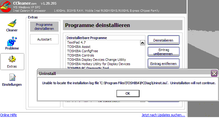
Task: Switch to the Autostart tab
Action: [x=44, y=39]
